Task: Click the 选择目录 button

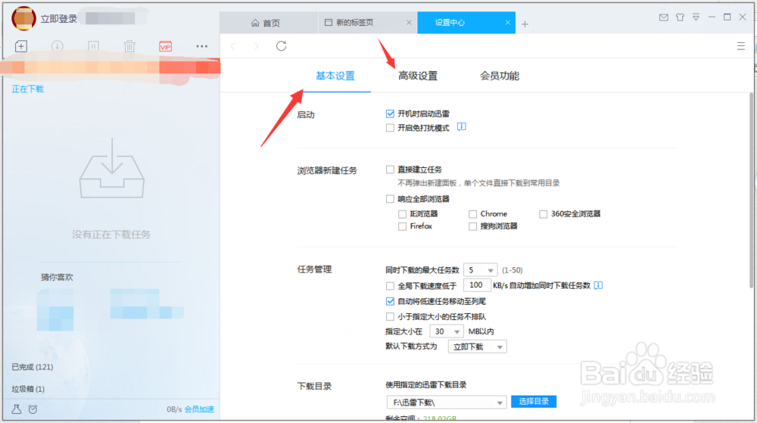Action: click(x=534, y=401)
